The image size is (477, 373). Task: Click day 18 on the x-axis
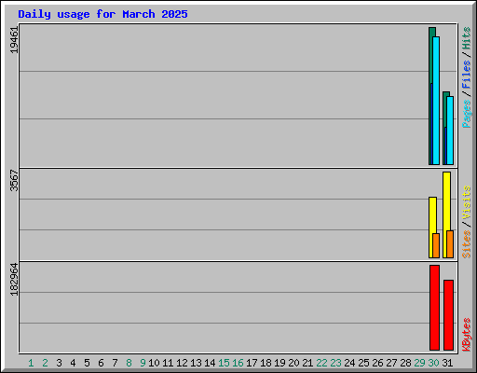(x=266, y=363)
